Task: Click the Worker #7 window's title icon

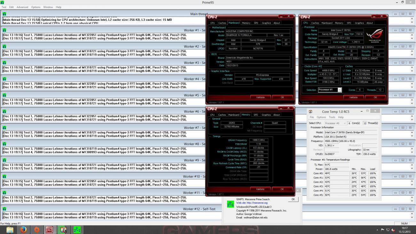Action: pos(4,128)
